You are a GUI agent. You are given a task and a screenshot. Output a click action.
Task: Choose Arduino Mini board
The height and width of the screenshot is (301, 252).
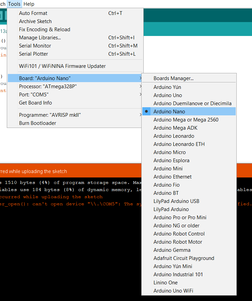[x=189, y=169]
